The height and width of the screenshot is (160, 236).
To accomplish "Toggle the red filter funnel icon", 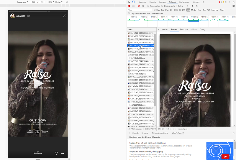I will click(139, 6).
